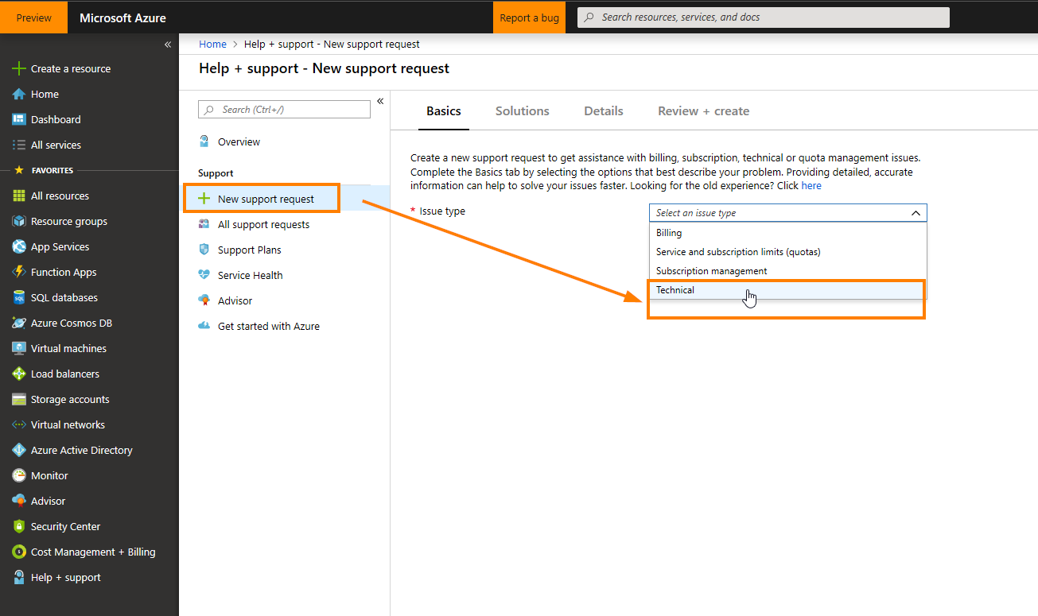Open the Get started with Azure cloud icon
The width and height of the screenshot is (1038, 616).
pos(204,327)
